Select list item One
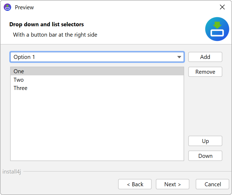The width and height of the screenshot is (232, 195). 19,71
